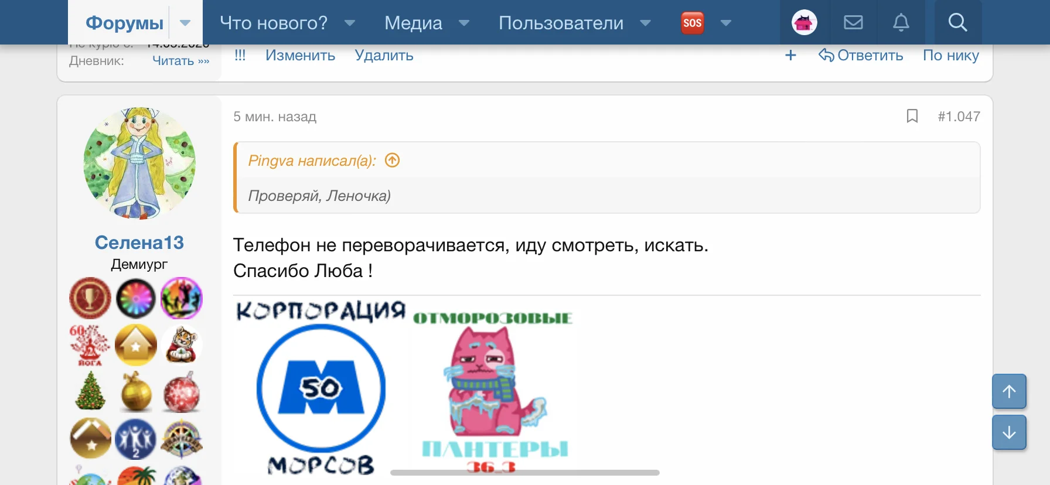
Task: Click the golden ornament ball badge
Action: (x=136, y=392)
